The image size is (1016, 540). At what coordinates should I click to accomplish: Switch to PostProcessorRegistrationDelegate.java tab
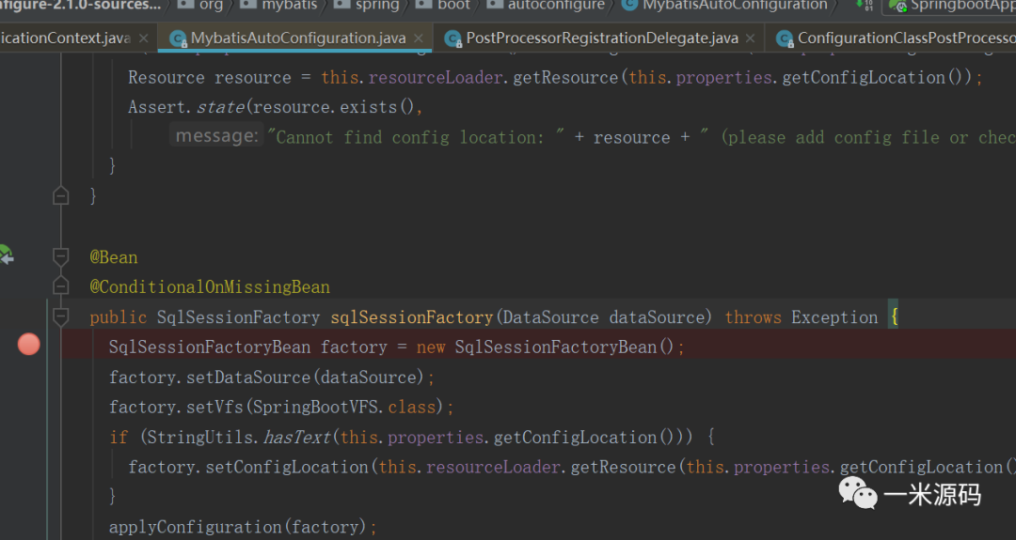click(602, 39)
